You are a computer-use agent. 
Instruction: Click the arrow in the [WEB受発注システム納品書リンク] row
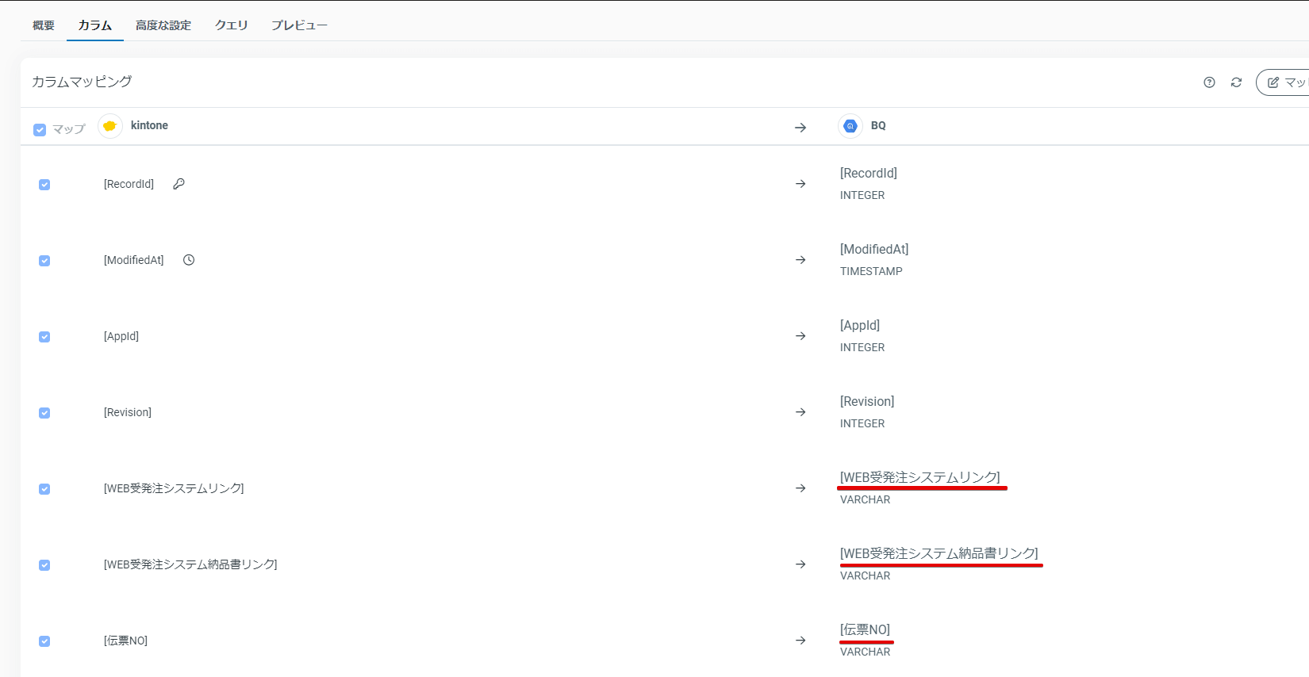point(800,564)
